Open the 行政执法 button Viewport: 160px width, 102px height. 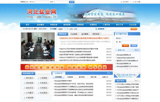pos(42,88)
